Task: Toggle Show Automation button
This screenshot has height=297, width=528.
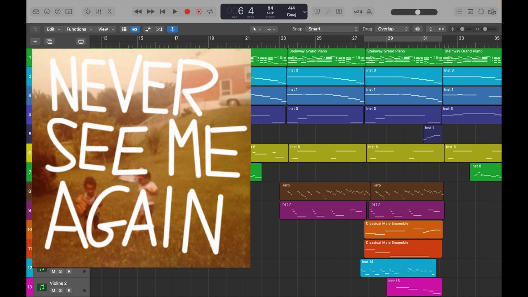Action: coord(148,29)
